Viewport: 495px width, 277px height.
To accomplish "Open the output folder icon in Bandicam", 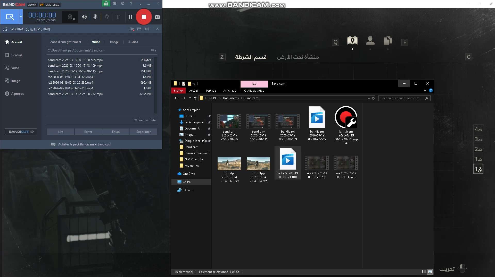I will pyautogui.click(x=114, y=4).
